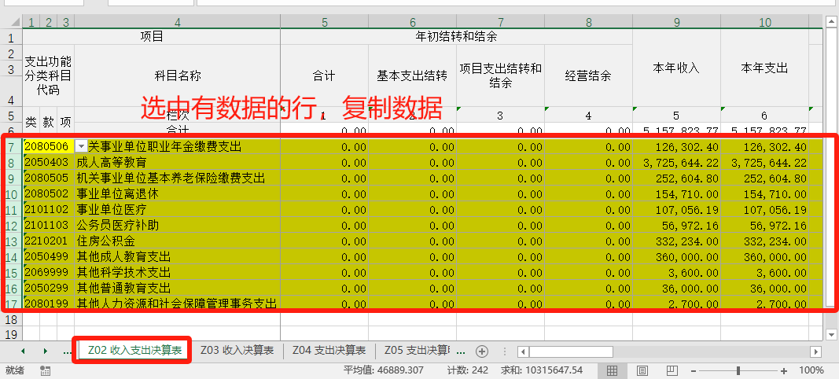
Task: Add a new sheet with the plus button
Action: tap(482, 351)
